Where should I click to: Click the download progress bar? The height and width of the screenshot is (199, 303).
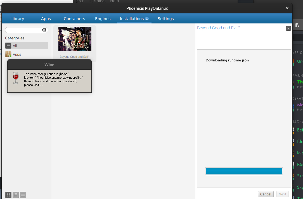tap(244, 171)
